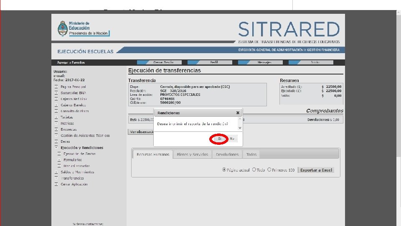
Task: Open Encuestas in sidebar
Action: coord(69,129)
